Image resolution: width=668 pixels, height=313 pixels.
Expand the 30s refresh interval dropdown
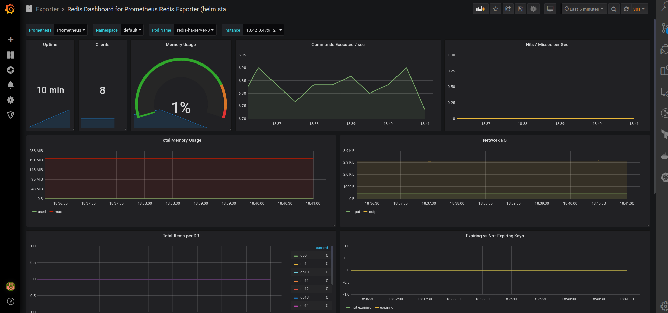(639, 9)
